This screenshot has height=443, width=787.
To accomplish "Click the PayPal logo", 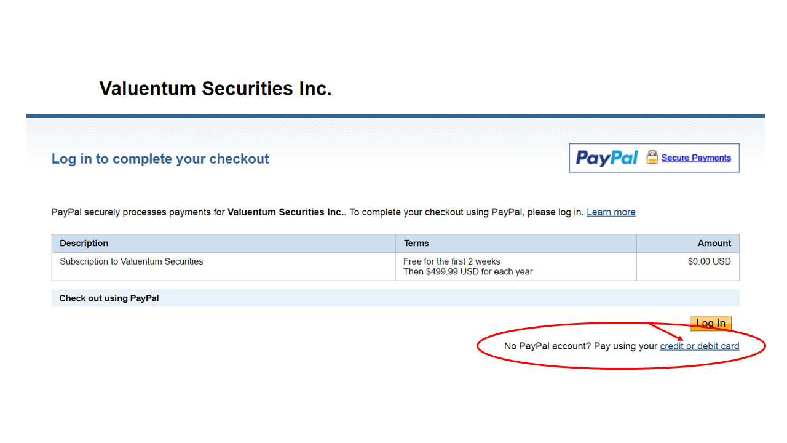I will (x=606, y=158).
